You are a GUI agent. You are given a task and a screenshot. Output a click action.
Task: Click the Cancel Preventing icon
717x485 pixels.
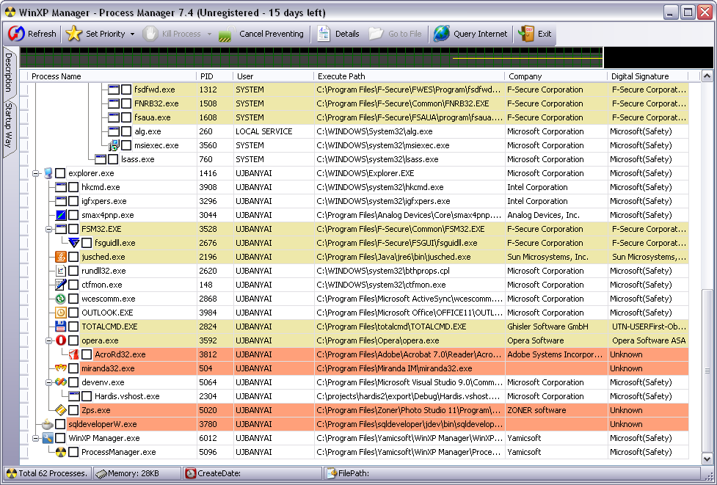tap(227, 34)
